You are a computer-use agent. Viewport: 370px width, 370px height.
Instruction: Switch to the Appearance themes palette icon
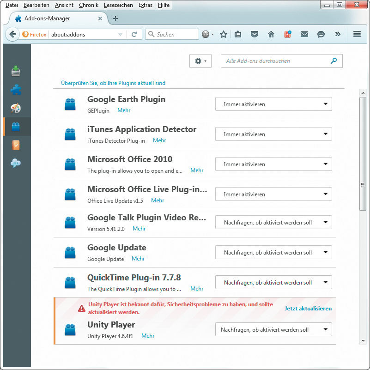click(16, 108)
